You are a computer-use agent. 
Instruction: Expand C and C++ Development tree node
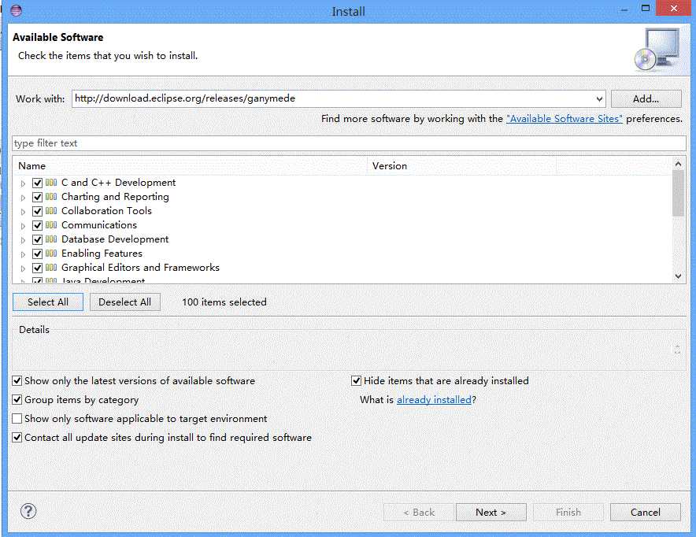pyautogui.click(x=23, y=183)
